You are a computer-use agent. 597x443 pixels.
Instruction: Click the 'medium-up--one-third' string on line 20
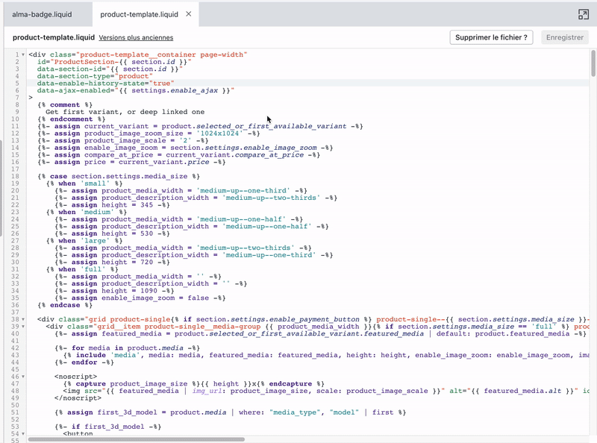click(x=243, y=191)
